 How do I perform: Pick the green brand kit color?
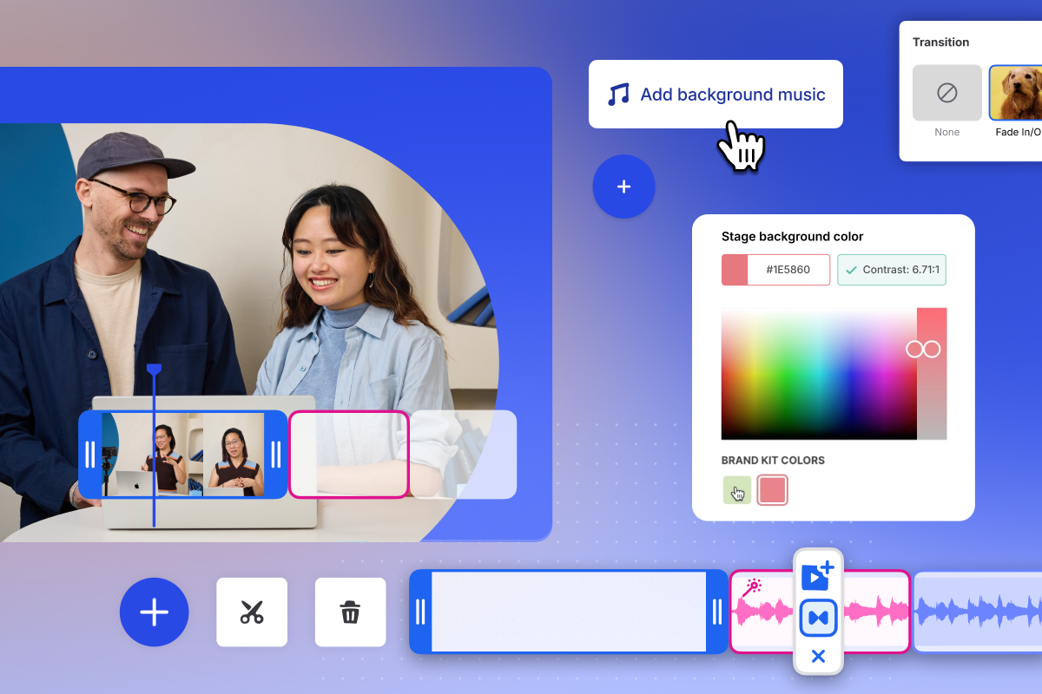pos(737,490)
